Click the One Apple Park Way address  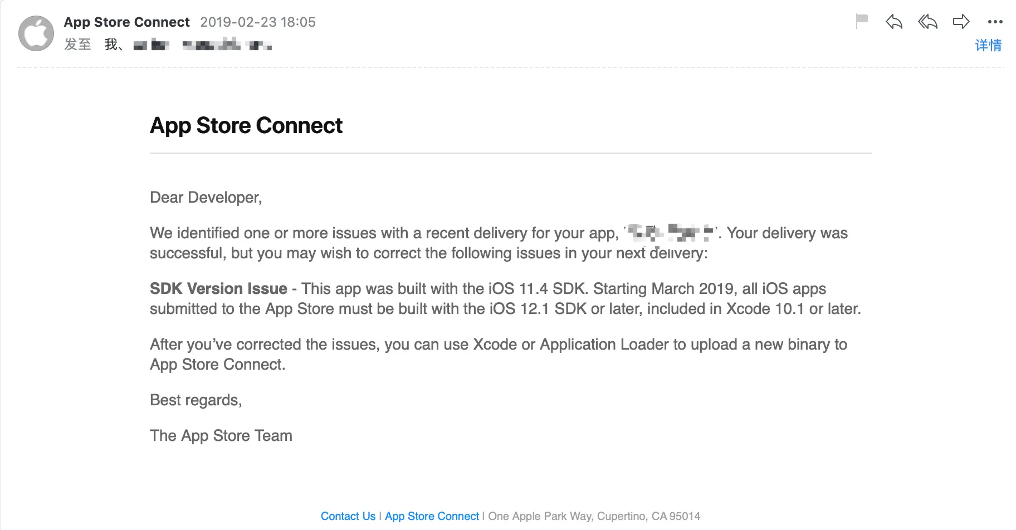[x=594, y=516]
